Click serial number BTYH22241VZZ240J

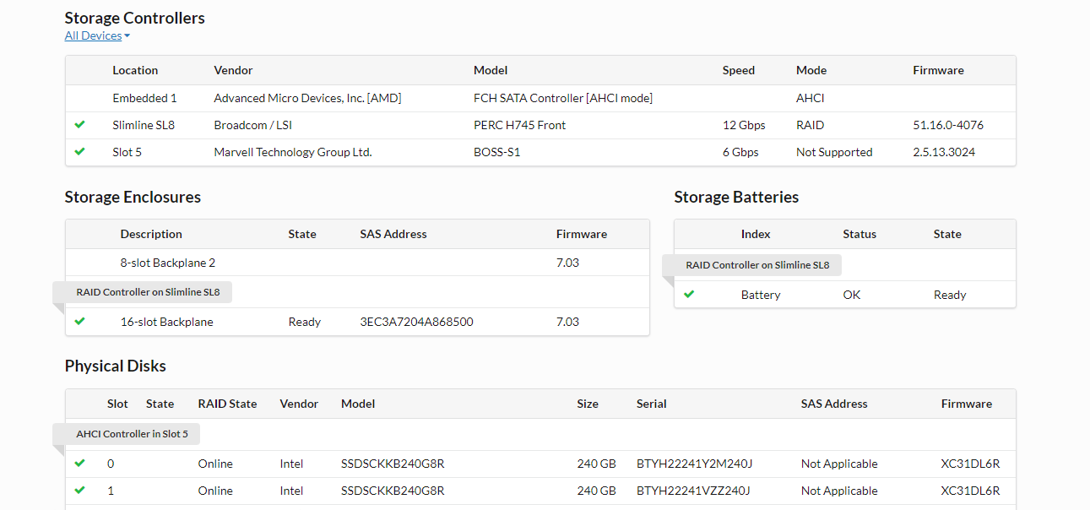(x=693, y=491)
